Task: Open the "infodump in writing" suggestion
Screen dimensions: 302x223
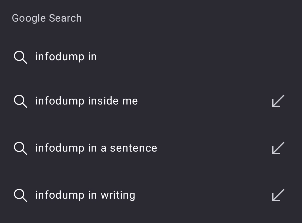Action: (85, 195)
